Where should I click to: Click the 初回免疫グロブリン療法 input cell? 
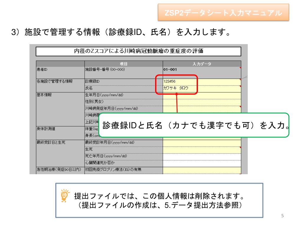point(202,170)
